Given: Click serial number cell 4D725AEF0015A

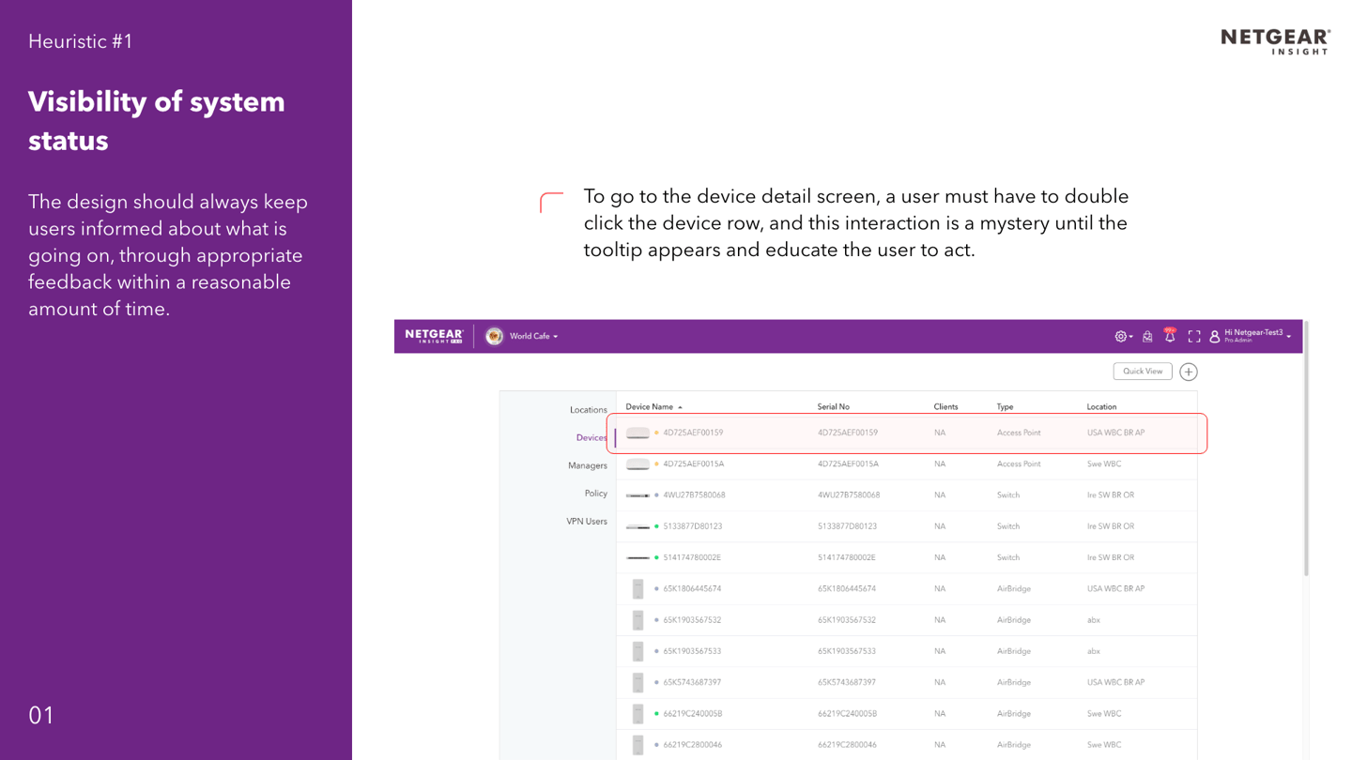Looking at the screenshot, I should pos(849,464).
